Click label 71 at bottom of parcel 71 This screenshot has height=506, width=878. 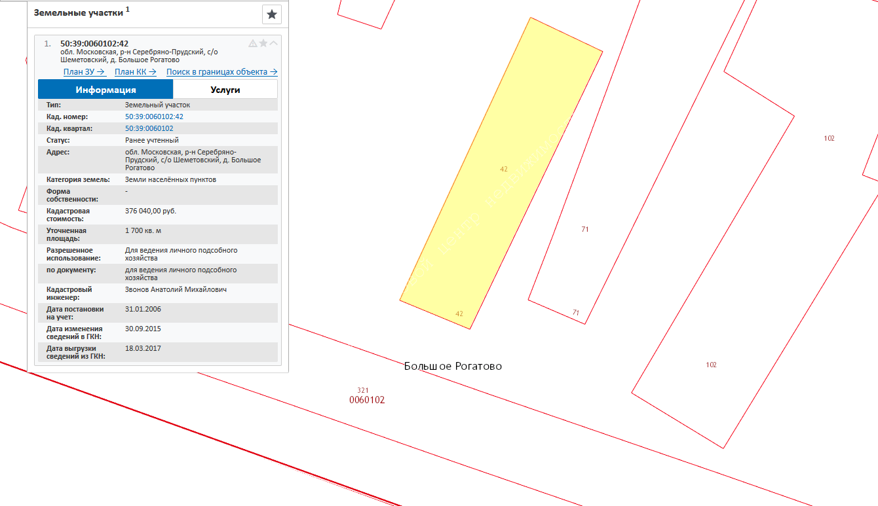[x=576, y=312]
